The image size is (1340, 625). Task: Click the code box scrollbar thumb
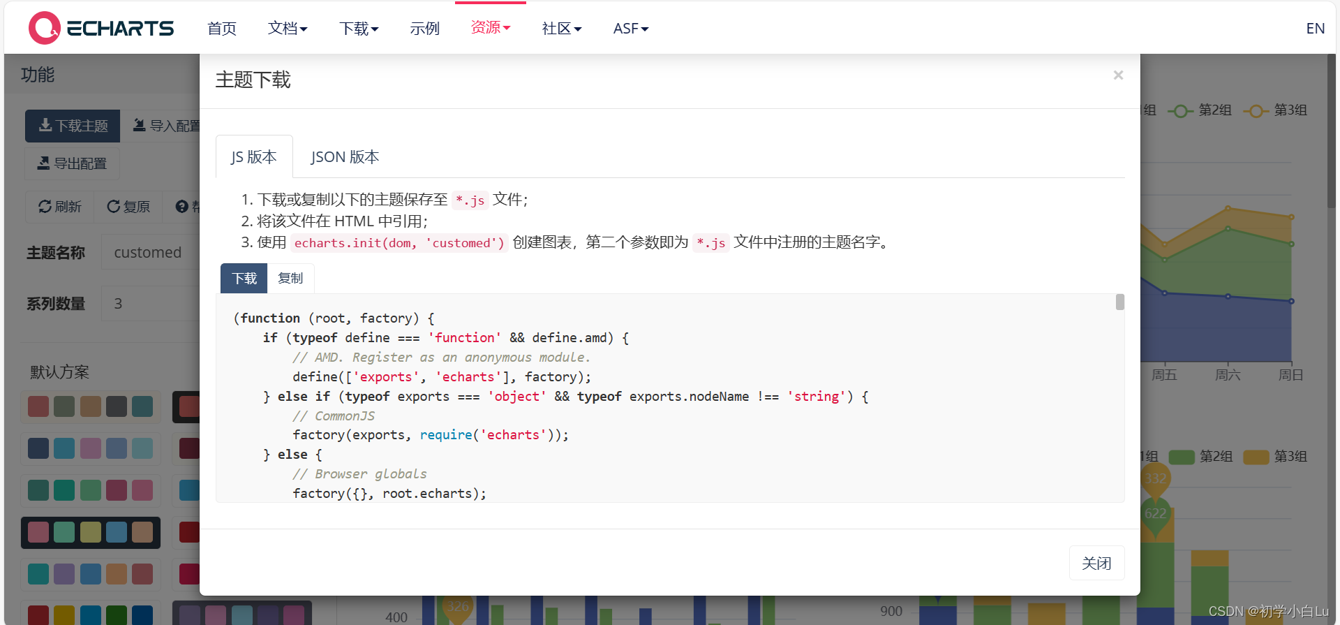point(1119,302)
